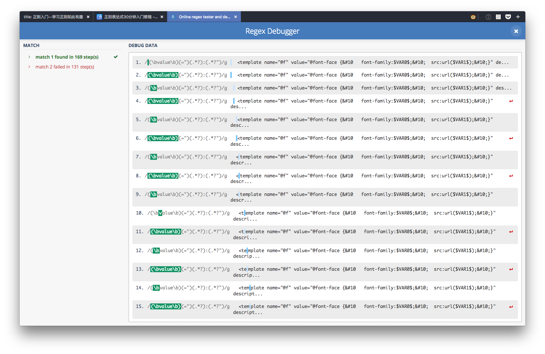This screenshot has height=354, width=545.
Task: Click the 1Password extension icon
Action: tap(488, 17)
